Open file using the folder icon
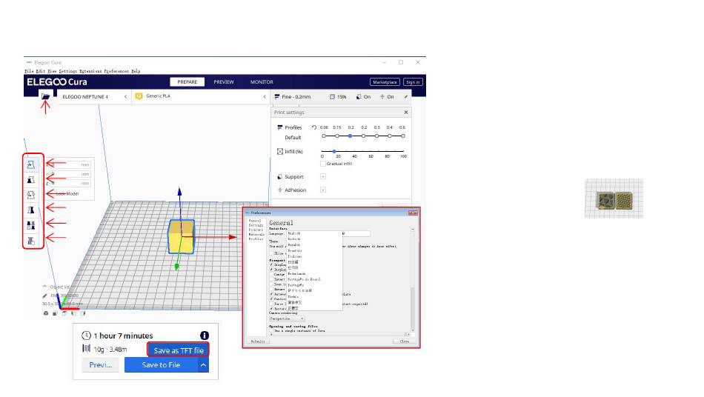This screenshot has height=397, width=704. (x=45, y=96)
